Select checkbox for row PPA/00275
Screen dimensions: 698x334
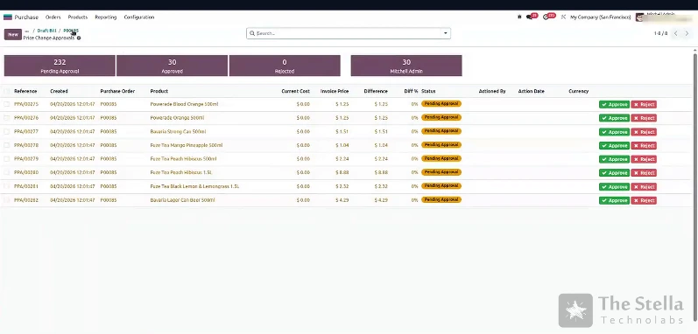(7, 104)
